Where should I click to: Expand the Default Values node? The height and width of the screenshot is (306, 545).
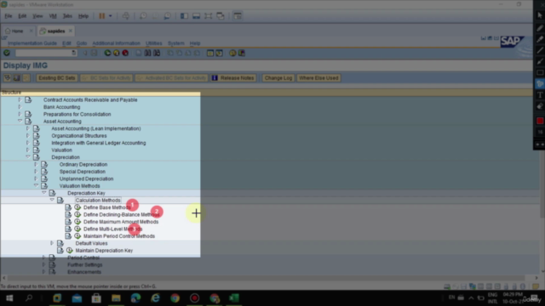pos(52,243)
